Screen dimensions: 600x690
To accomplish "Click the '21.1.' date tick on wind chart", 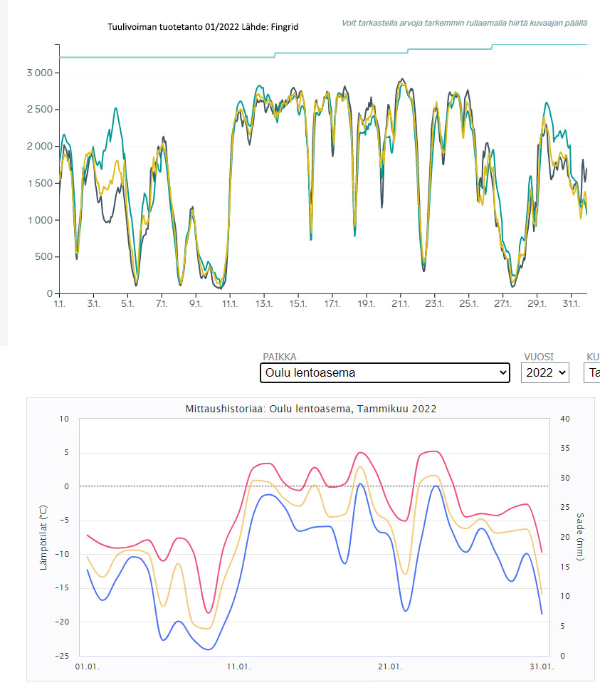I will pos(400,303).
